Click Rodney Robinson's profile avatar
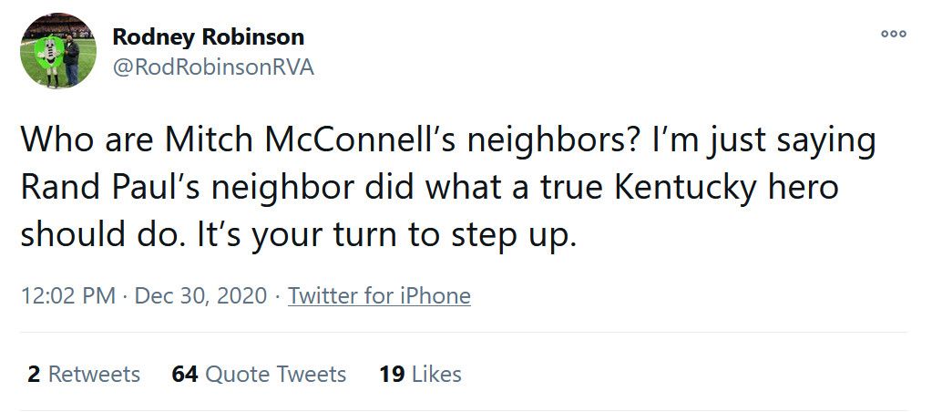Screen dimensions: 932x412 point(58,51)
